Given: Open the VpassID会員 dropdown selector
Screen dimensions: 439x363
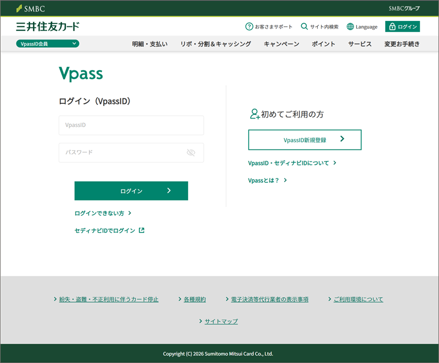Looking at the screenshot, I should 48,43.
